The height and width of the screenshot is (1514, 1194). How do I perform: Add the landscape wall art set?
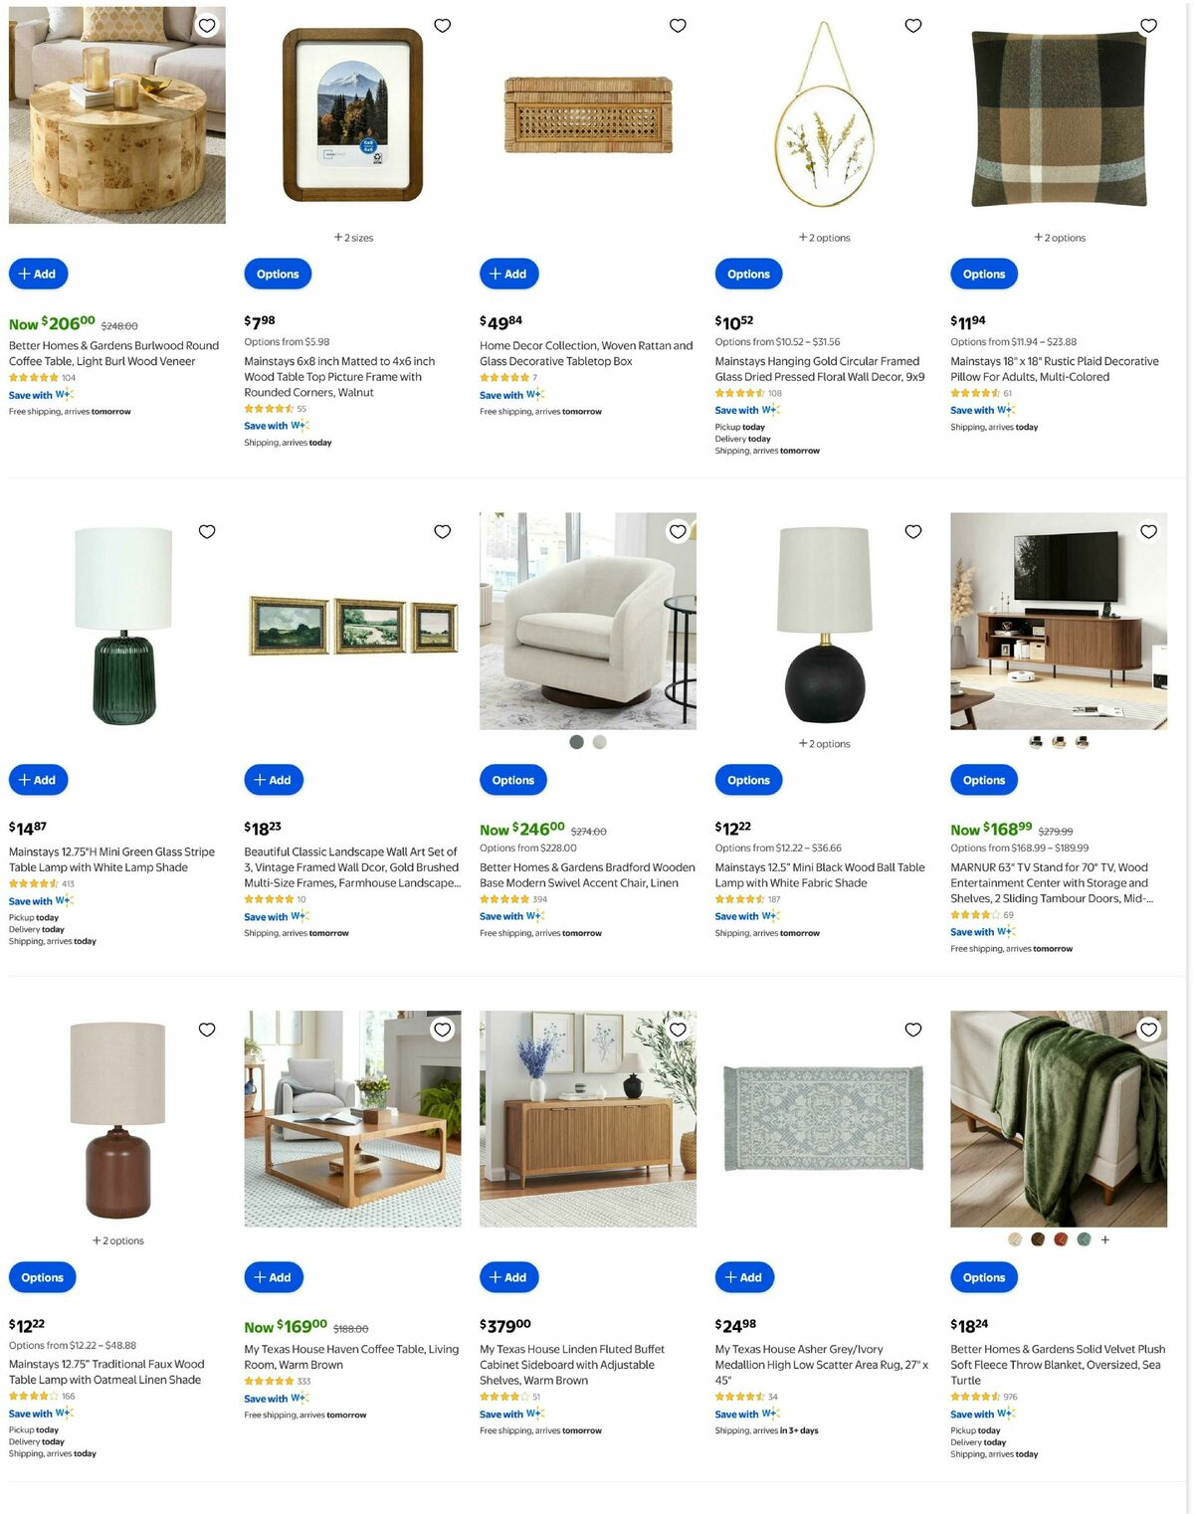pos(274,780)
